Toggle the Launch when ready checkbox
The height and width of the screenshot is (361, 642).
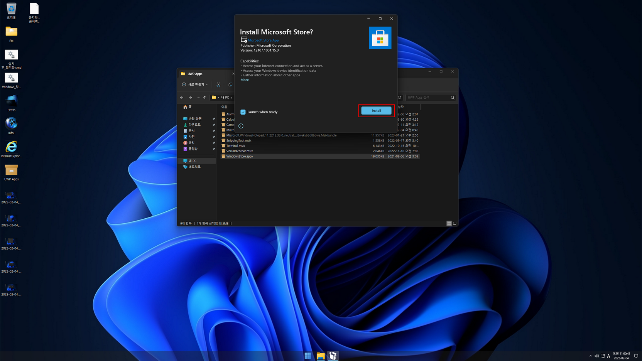tap(243, 112)
